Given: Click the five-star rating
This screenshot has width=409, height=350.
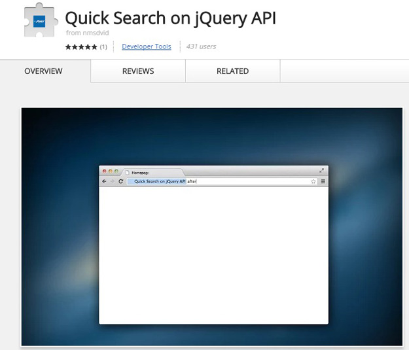Looking at the screenshot, I should tap(81, 47).
